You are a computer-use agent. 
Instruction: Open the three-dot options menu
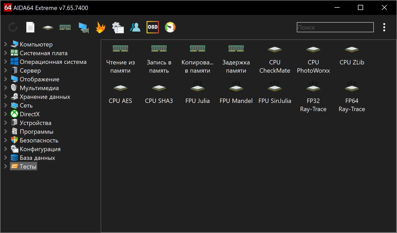tap(384, 27)
